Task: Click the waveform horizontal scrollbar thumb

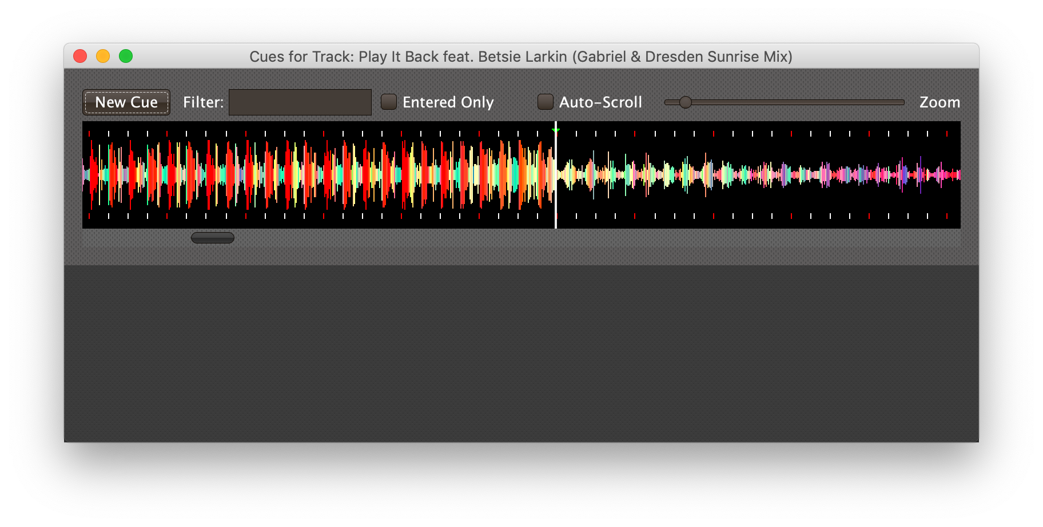Action: 213,238
